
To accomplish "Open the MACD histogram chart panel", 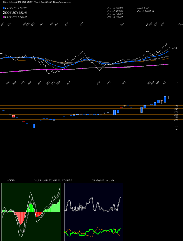I will (31, 212).
